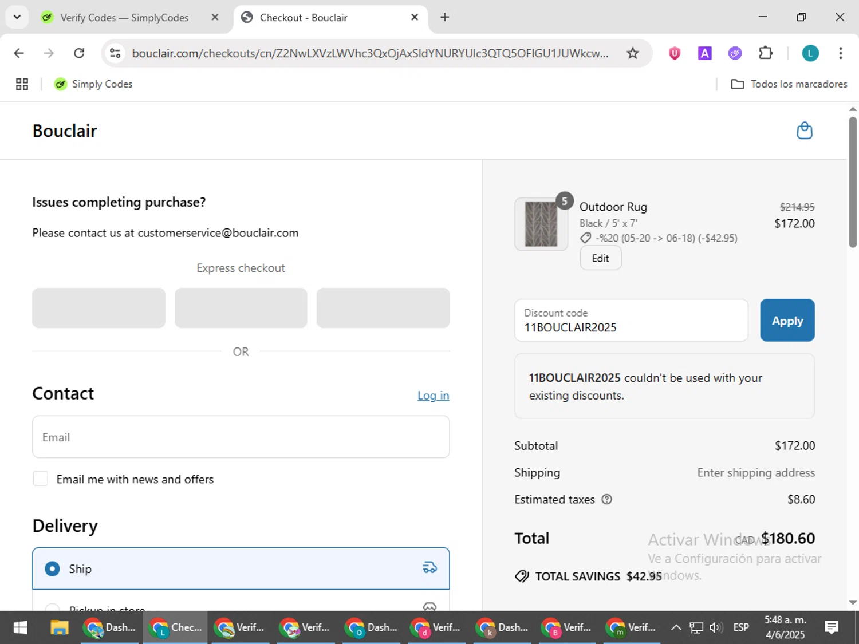Click the page vertical scrollbar thumb
The height and width of the screenshot is (644, 859).
pyautogui.click(x=853, y=182)
